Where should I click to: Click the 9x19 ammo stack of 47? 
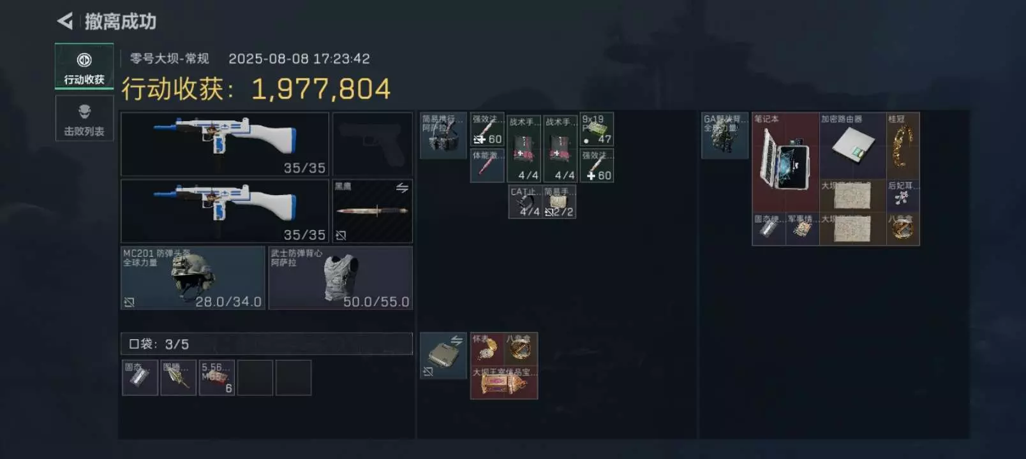597,129
